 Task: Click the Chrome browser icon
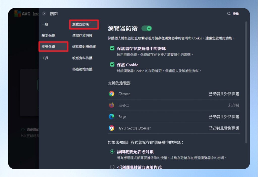coord(112,94)
